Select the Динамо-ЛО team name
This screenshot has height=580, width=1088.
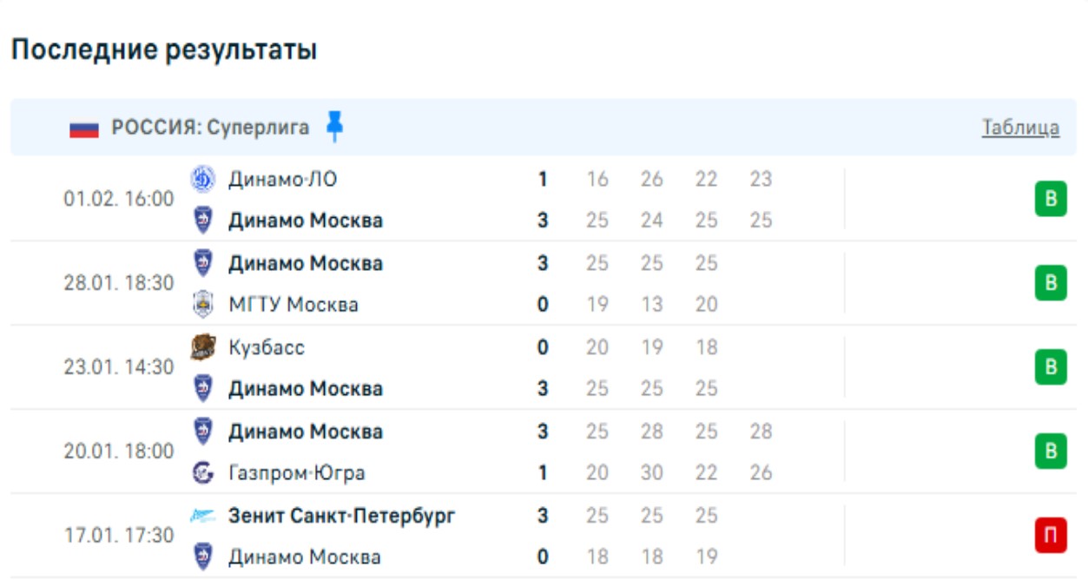click(x=282, y=180)
